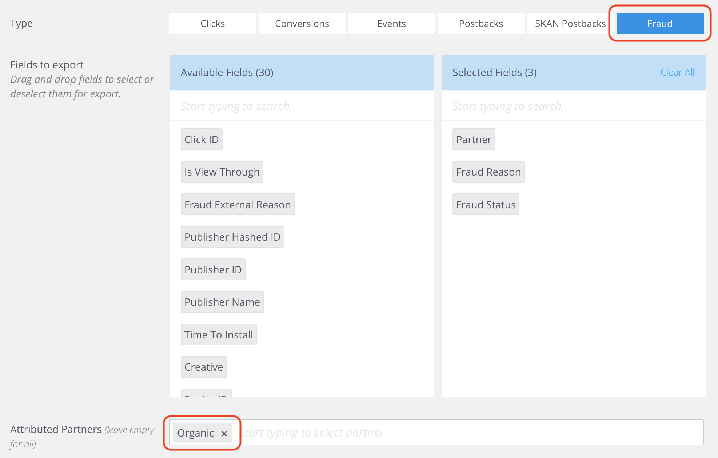Focus the Available Fields search box
This screenshot has height=458, width=718.
point(302,106)
